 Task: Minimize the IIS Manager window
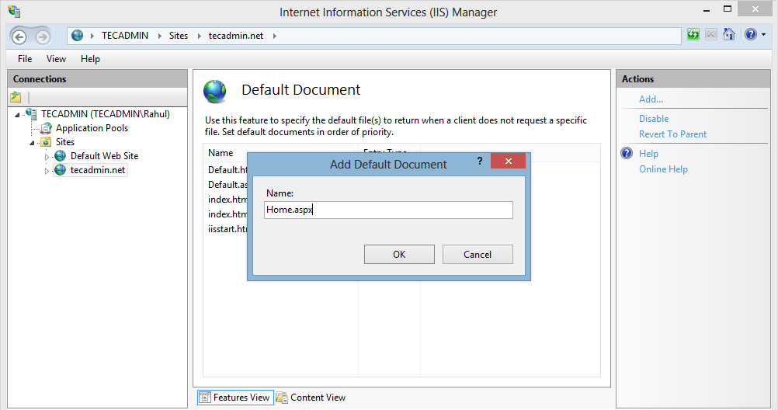pos(707,9)
